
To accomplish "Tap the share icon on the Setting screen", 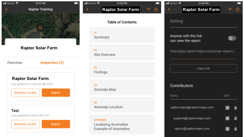I will tap(238, 9).
